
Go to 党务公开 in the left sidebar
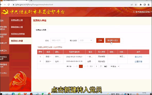tap(4, 43)
